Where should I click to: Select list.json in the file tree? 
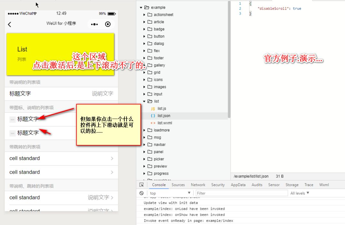pos(164,116)
